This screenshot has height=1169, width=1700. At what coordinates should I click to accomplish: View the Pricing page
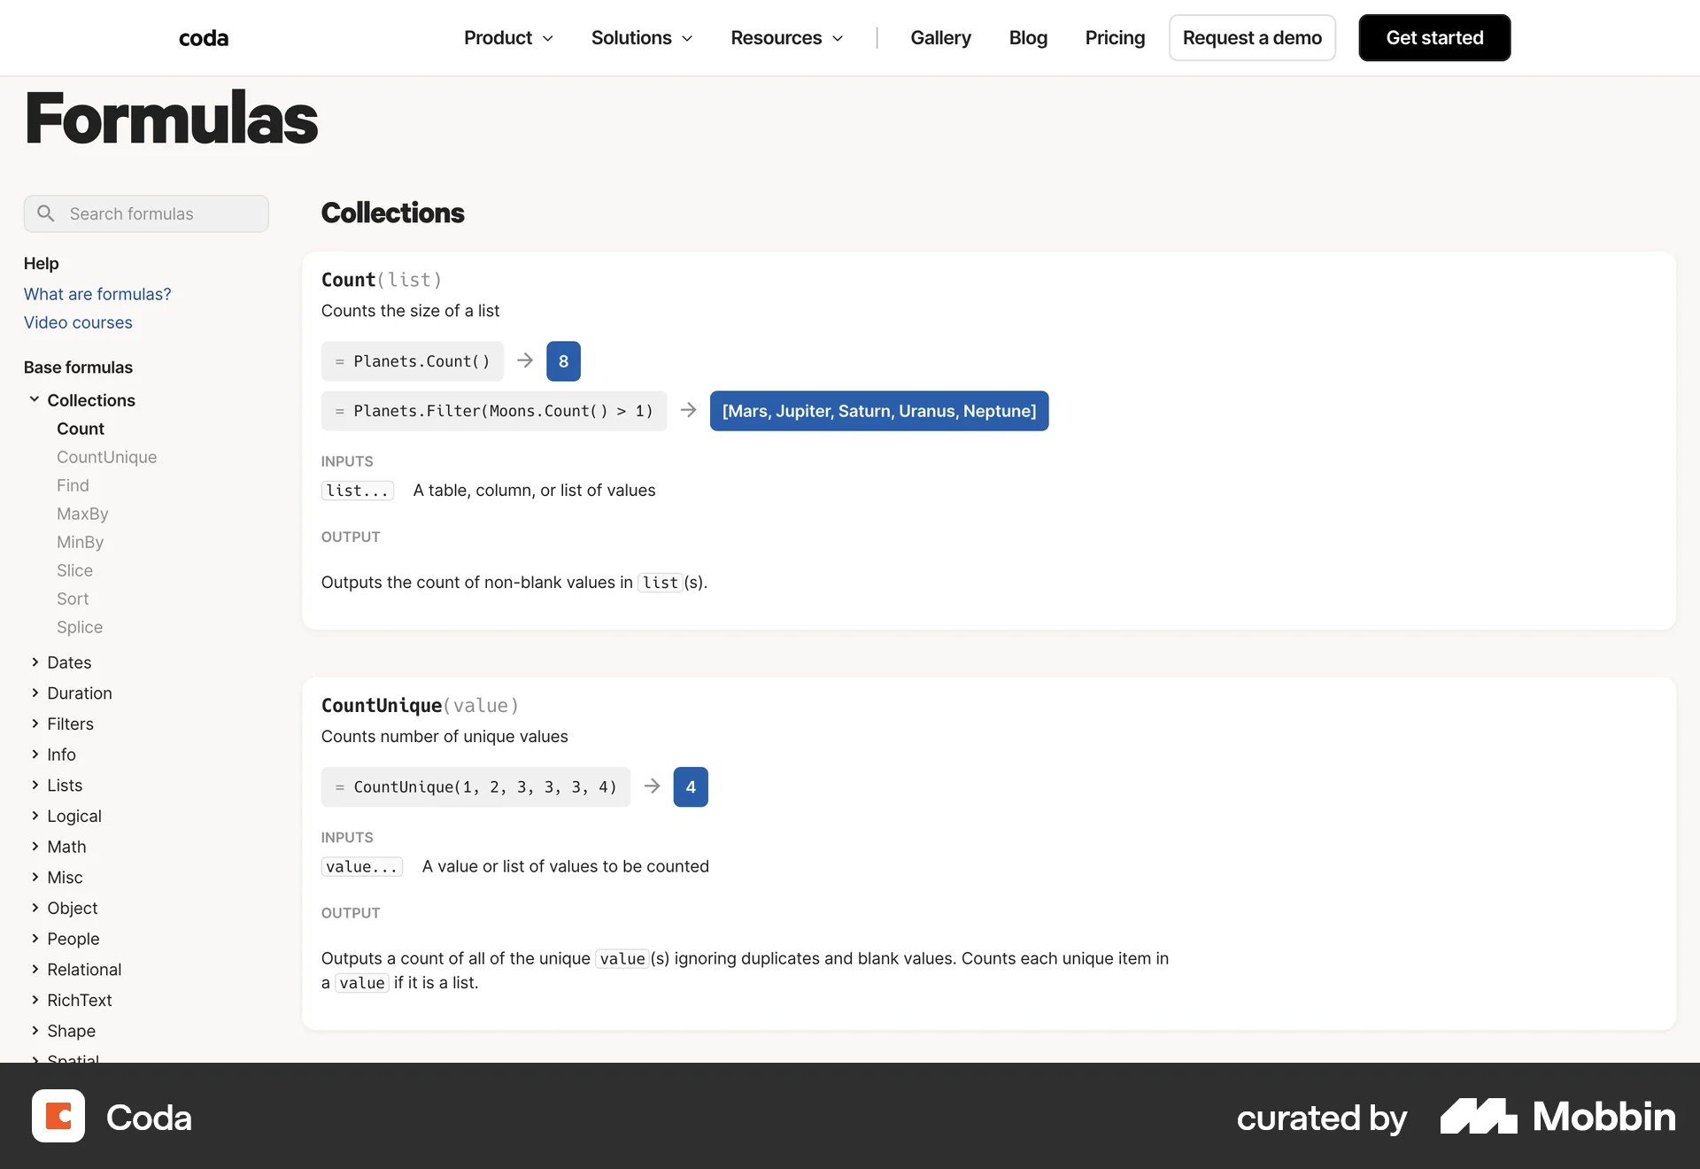[1115, 37]
